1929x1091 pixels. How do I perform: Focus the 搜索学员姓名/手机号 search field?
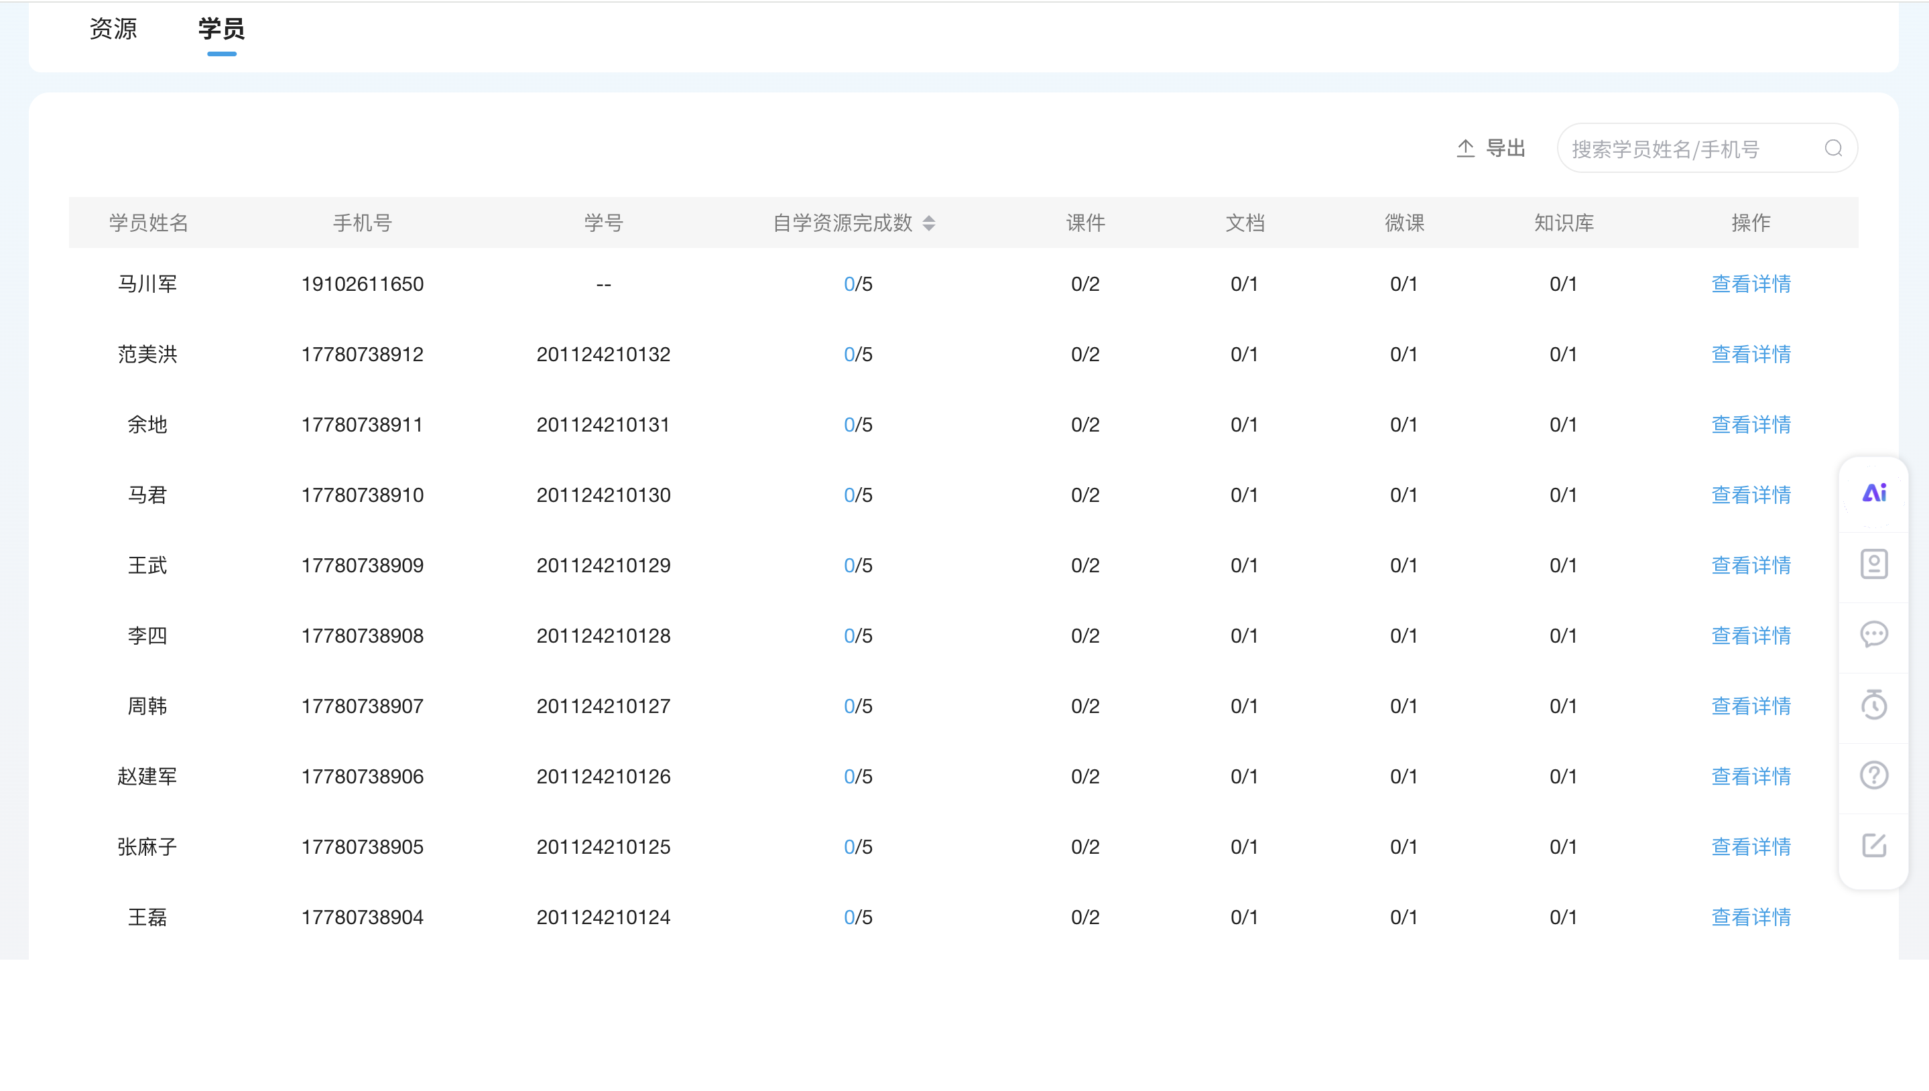click(1706, 148)
